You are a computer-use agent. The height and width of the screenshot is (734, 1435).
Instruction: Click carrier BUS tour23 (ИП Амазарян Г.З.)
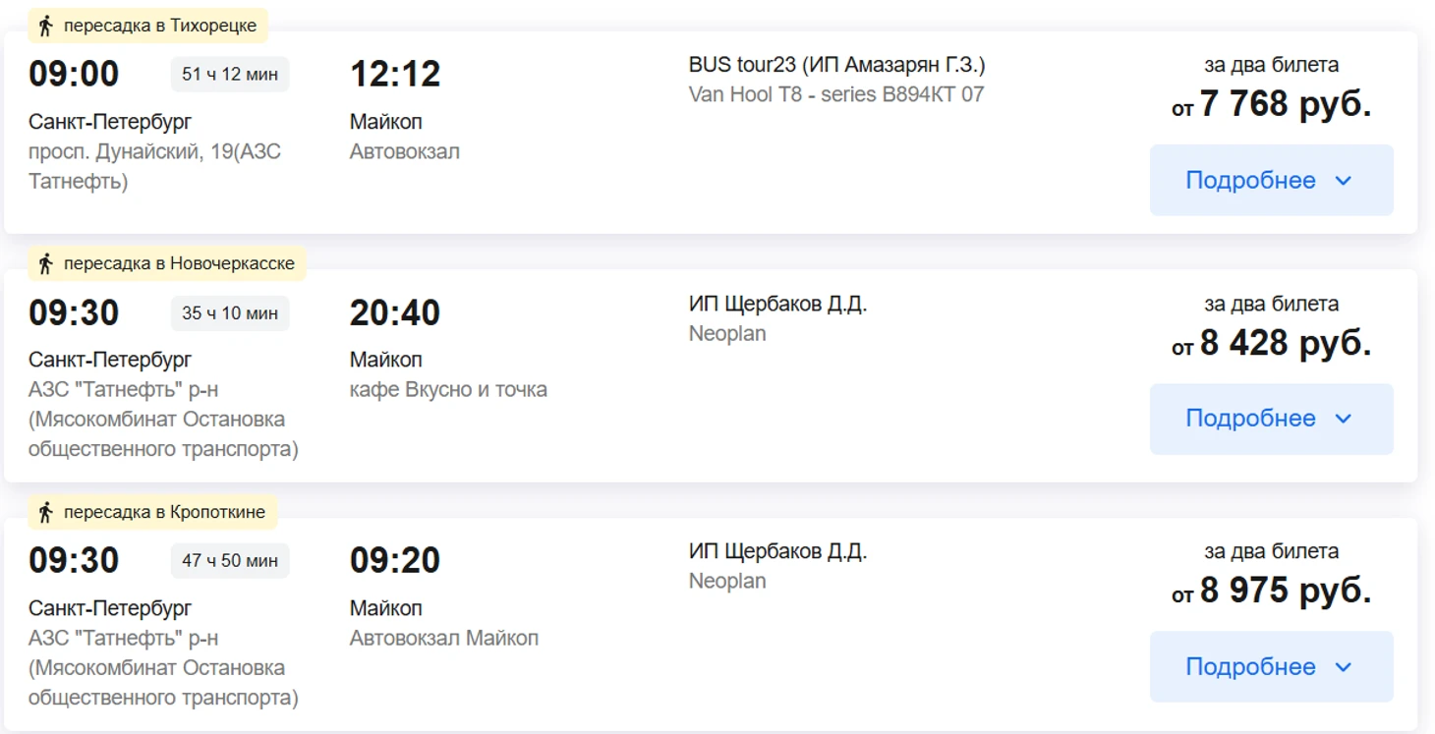(x=836, y=65)
